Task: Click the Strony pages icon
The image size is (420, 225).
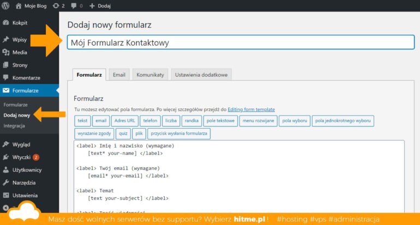Action: pyautogui.click(x=6, y=65)
